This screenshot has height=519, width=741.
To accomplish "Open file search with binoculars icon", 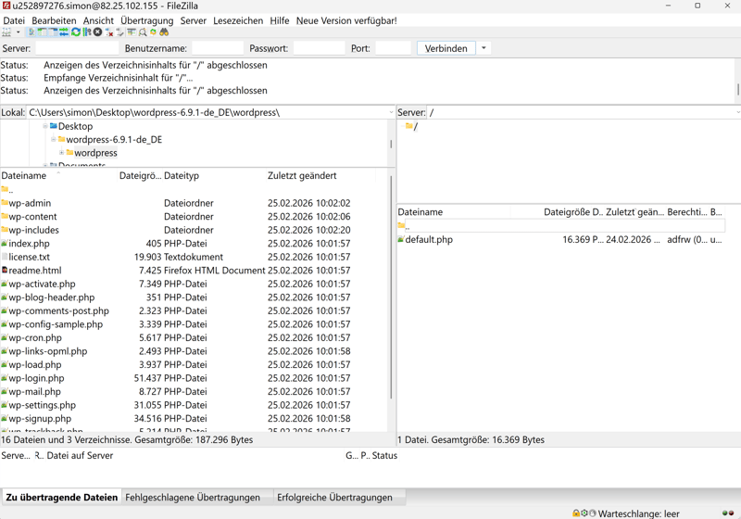I will click(164, 32).
